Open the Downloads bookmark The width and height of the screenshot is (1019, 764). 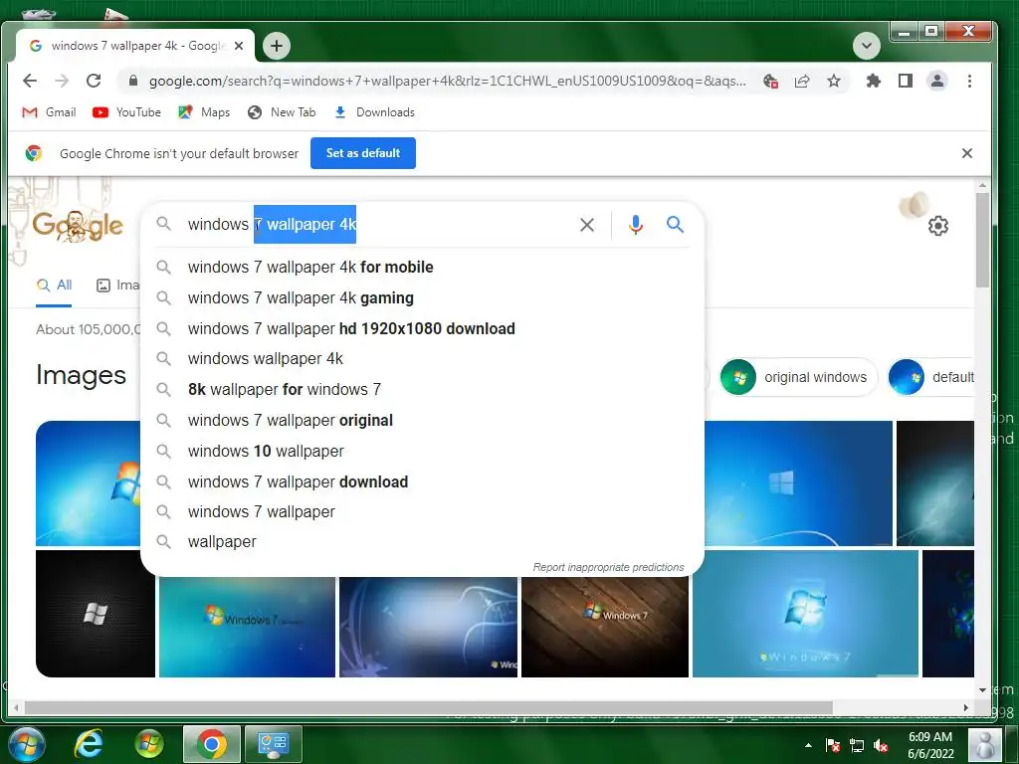coord(374,112)
